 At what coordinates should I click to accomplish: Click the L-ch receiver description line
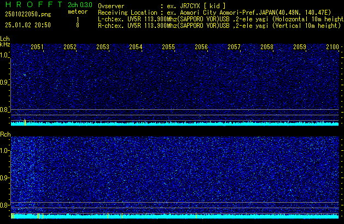[x=221, y=19]
